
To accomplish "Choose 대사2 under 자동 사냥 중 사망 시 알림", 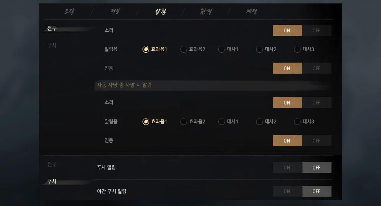I will (266, 122).
